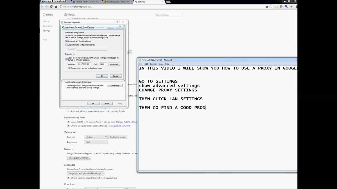
Task: Open the Notepad View menu
Action: pyautogui.click(x=161, y=64)
